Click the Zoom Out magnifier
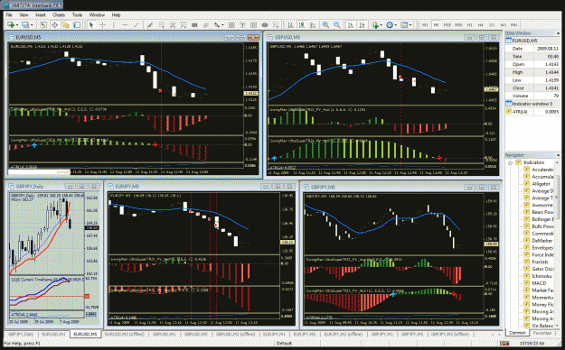Screen dimensions: 565x350 [336, 25]
